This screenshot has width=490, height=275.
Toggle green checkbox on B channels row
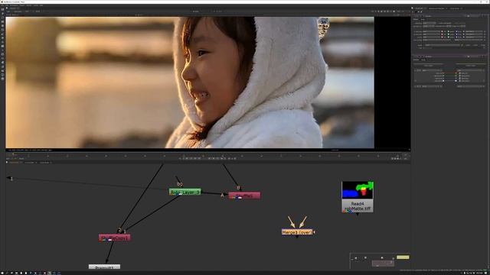(x=449, y=34)
